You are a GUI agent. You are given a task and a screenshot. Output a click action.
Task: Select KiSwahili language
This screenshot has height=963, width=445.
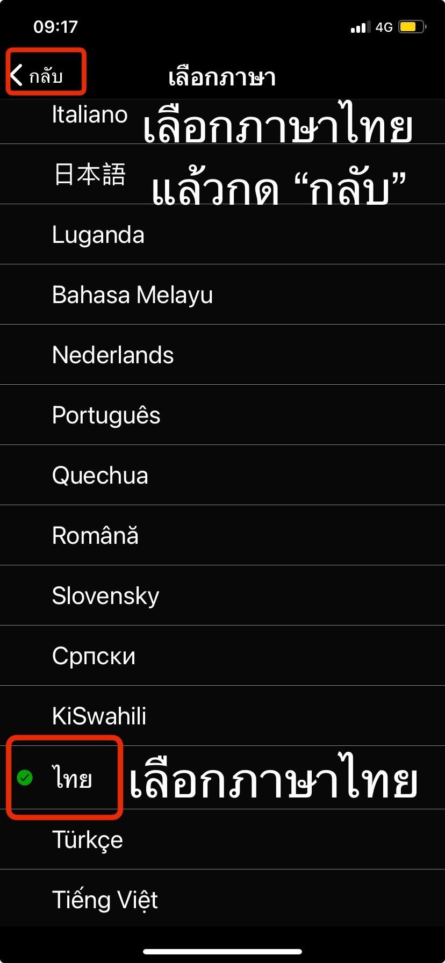[x=223, y=716]
